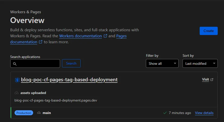This screenshot has width=224, height=122.
Task: Click the cloud icon beside main branch
Action: click(39, 113)
